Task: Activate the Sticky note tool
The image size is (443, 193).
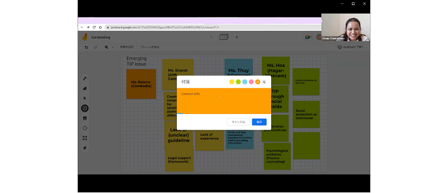Action: [85, 108]
